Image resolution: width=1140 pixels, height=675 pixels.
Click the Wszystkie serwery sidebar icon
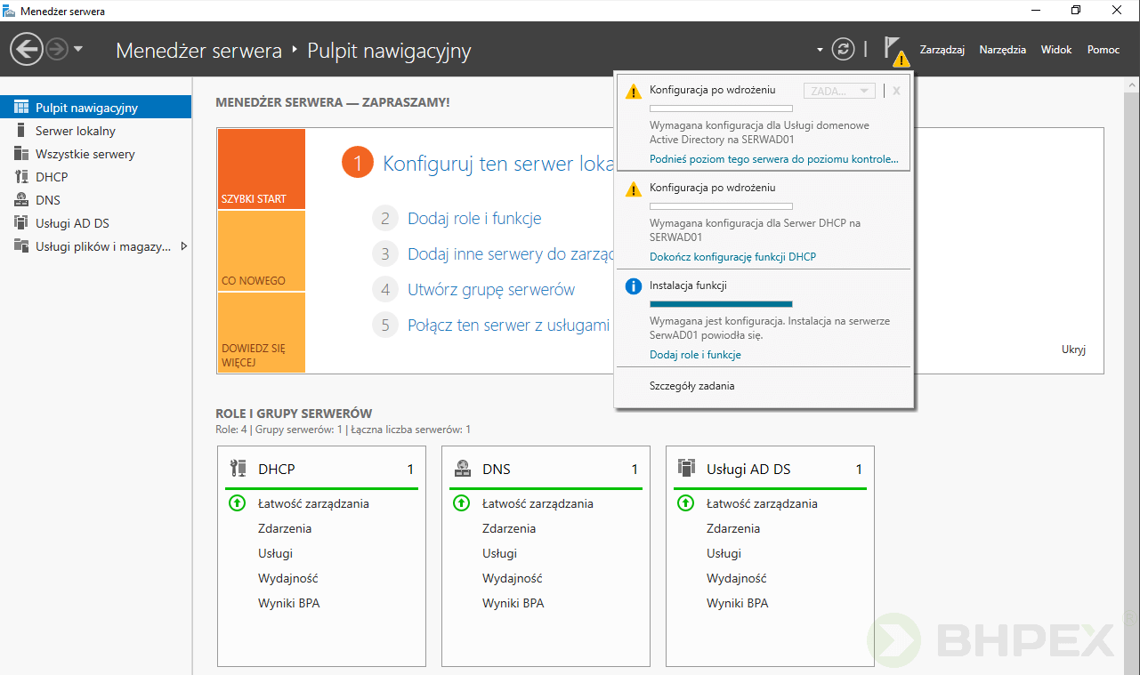pyautogui.click(x=21, y=154)
